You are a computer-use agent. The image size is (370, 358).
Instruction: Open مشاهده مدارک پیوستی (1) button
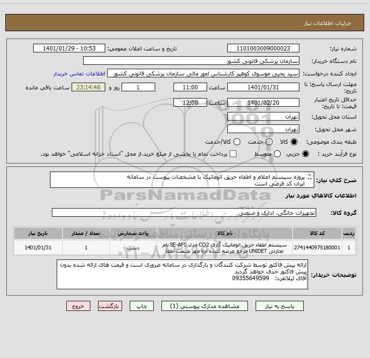tap(205, 306)
